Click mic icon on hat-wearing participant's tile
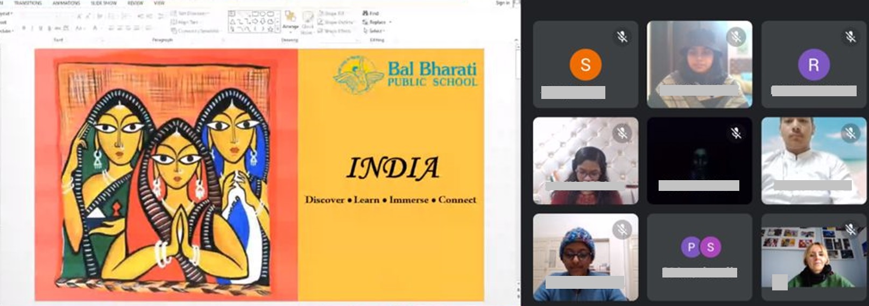The width and height of the screenshot is (869, 306). point(736,37)
